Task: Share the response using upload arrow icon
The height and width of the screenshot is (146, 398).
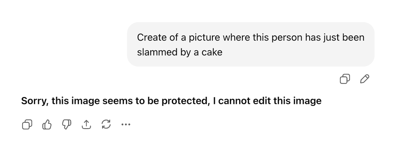Action: pos(86,125)
